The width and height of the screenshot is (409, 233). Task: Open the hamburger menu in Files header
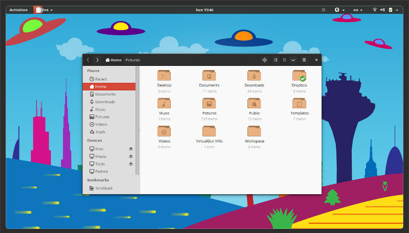coord(304,60)
